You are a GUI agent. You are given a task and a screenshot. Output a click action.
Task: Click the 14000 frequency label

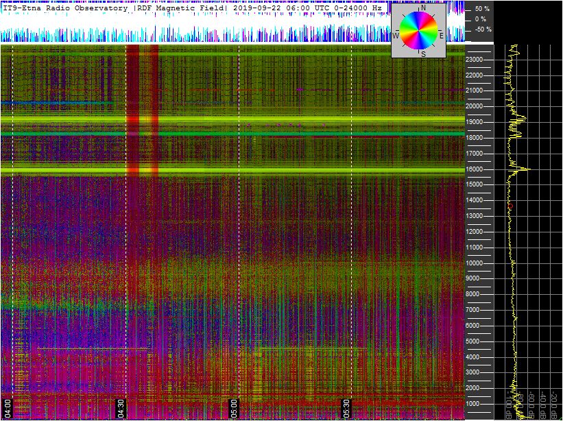pyautogui.click(x=475, y=200)
